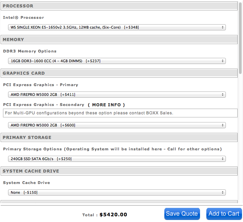Click the GRAPHICS CARD section header
243x222 pixels.
[119, 73]
